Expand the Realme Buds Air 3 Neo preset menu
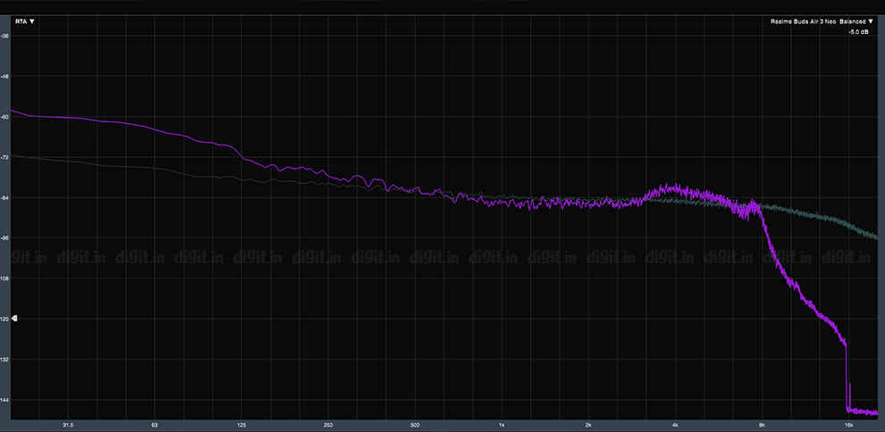Viewport: 885px width, 432px height. [x=804, y=21]
